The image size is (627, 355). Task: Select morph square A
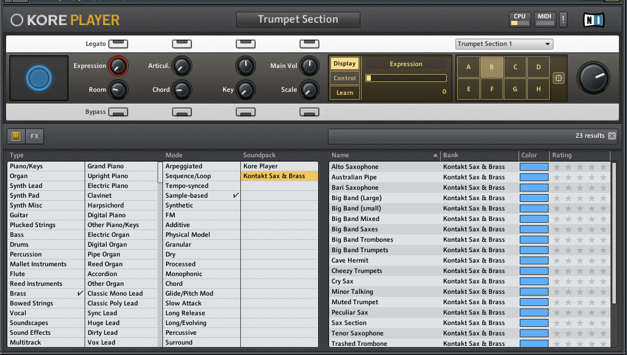click(468, 67)
